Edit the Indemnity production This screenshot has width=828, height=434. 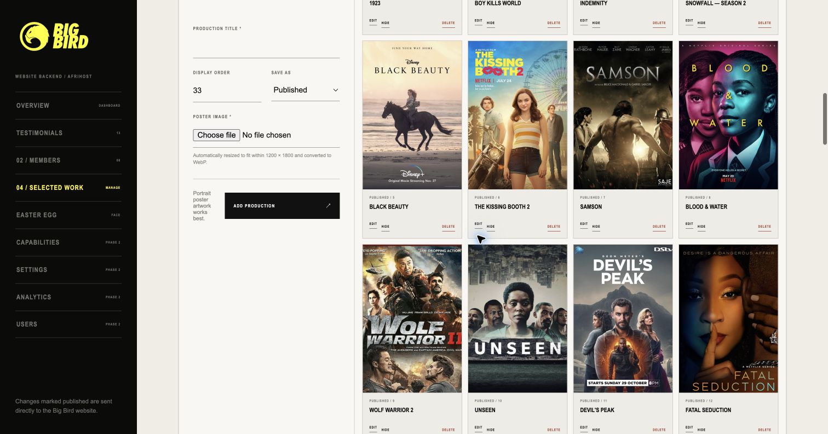tap(584, 21)
